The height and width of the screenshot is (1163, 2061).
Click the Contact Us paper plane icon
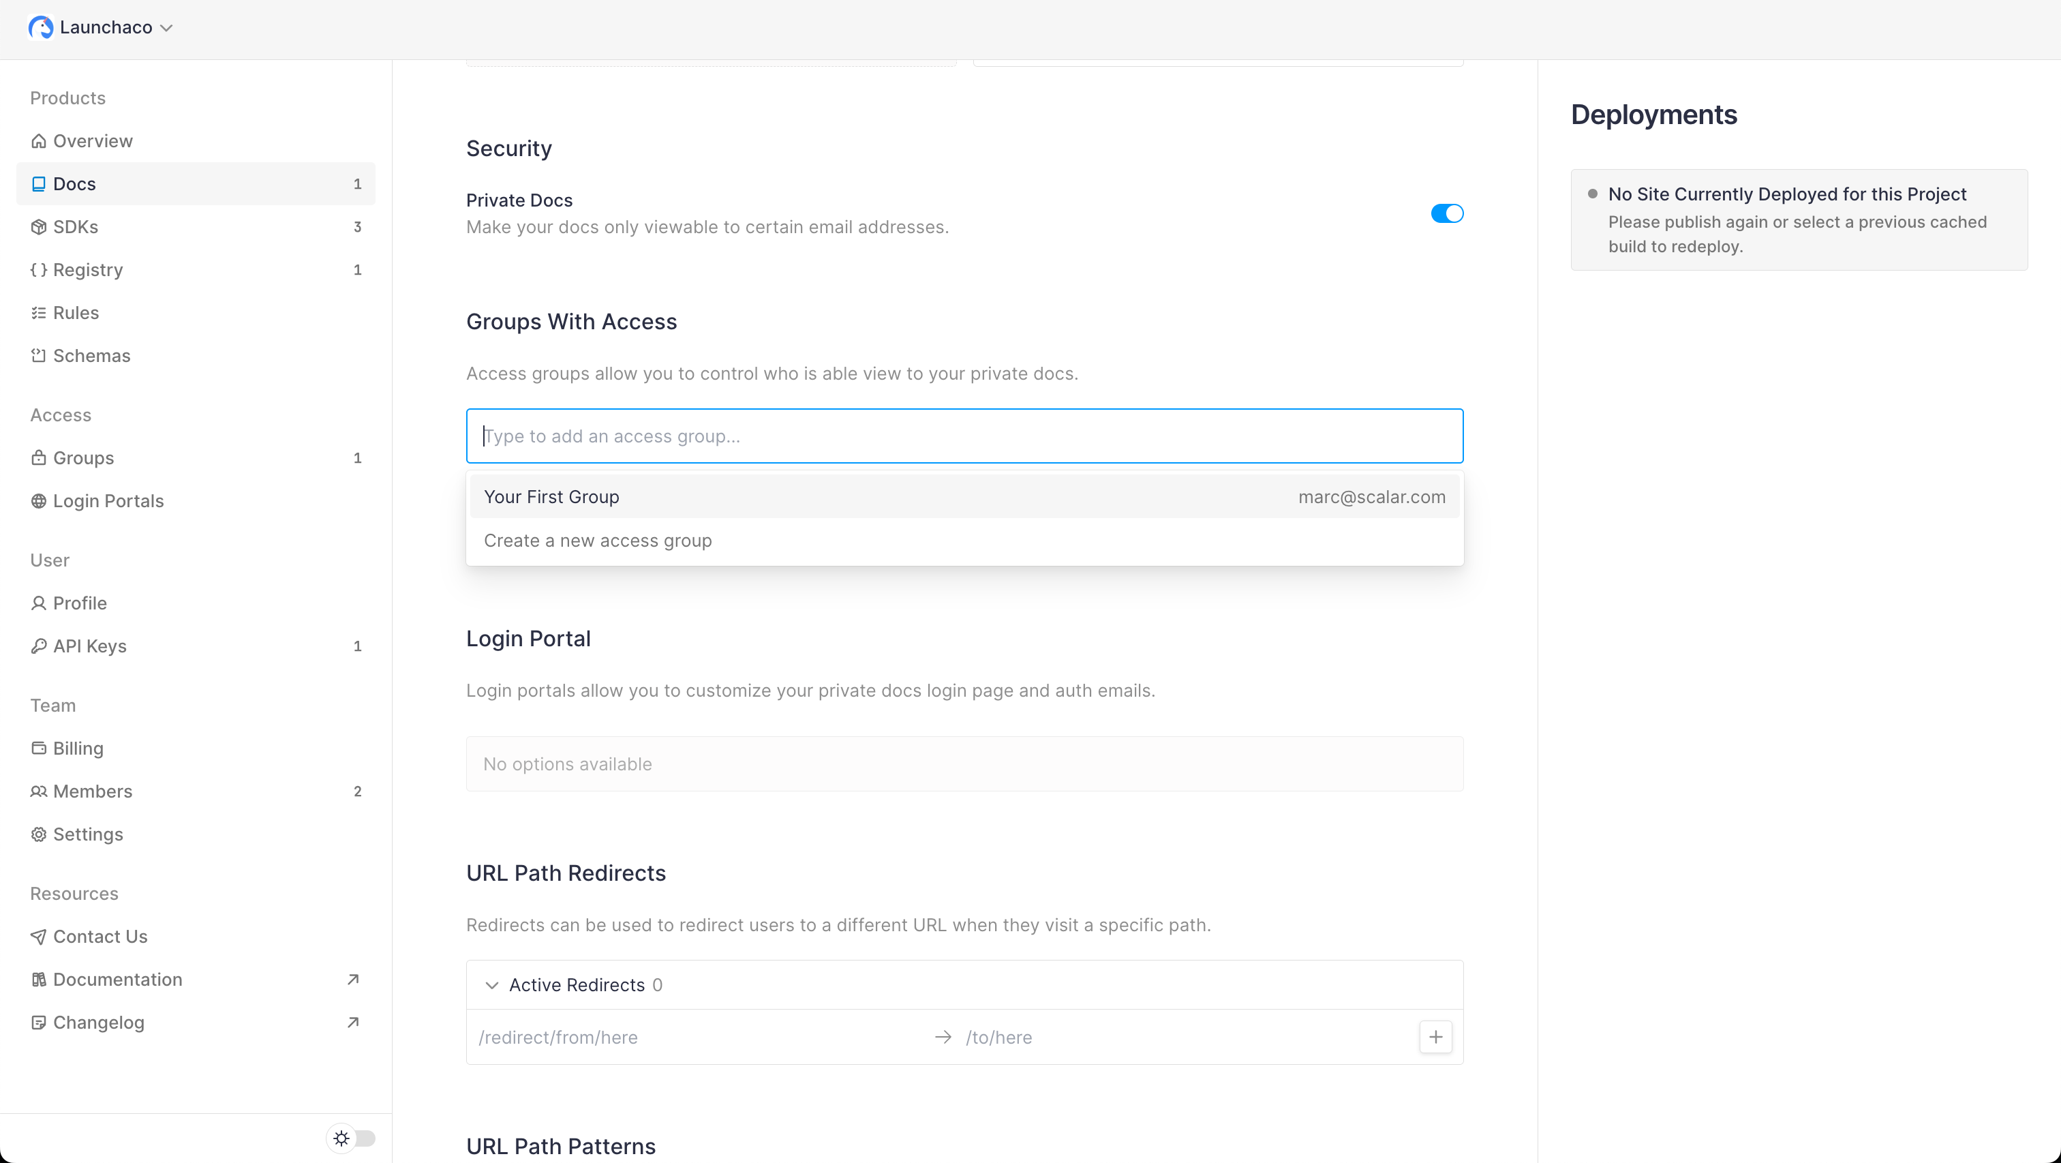point(38,937)
